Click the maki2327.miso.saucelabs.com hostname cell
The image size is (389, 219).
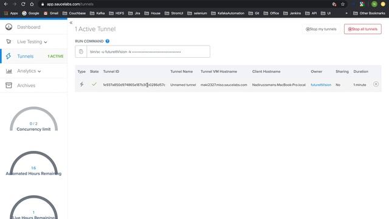pos(224,85)
